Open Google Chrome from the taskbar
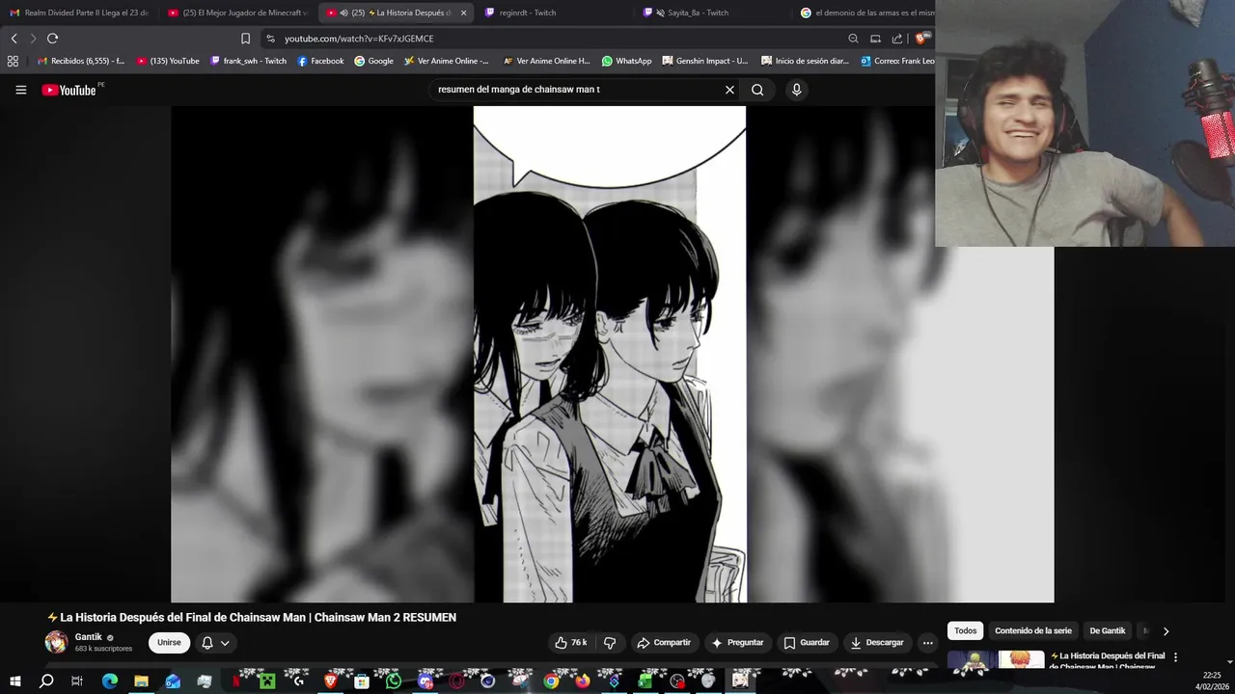Screen dimensions: 1235x694 (551, 681)
